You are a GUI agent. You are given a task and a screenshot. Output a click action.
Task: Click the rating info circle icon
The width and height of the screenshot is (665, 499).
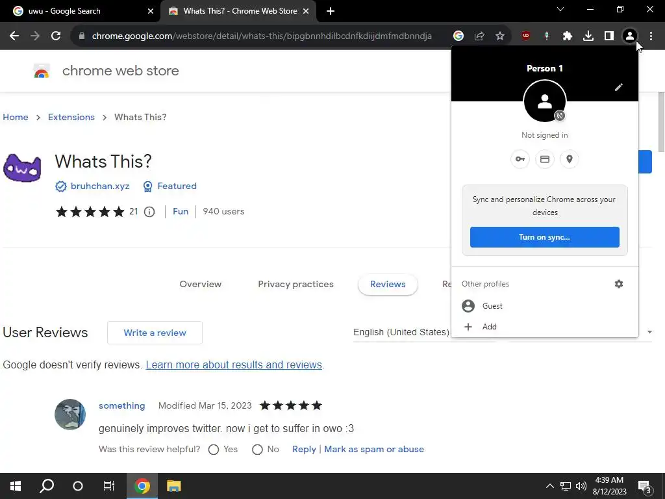[149, 211]
